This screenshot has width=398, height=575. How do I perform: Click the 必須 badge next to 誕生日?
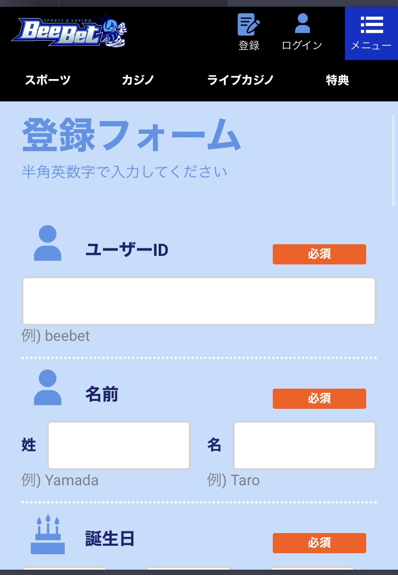pos(319,543)
